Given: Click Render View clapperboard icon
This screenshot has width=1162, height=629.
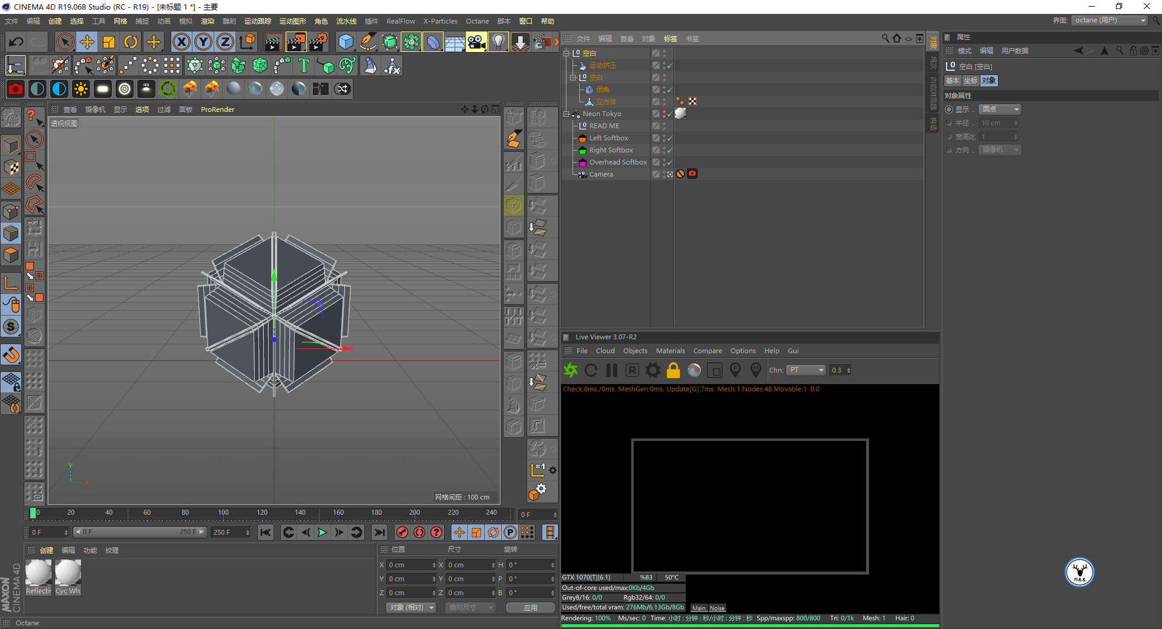Looking at the screenshot, I should [x=274, y=42].
